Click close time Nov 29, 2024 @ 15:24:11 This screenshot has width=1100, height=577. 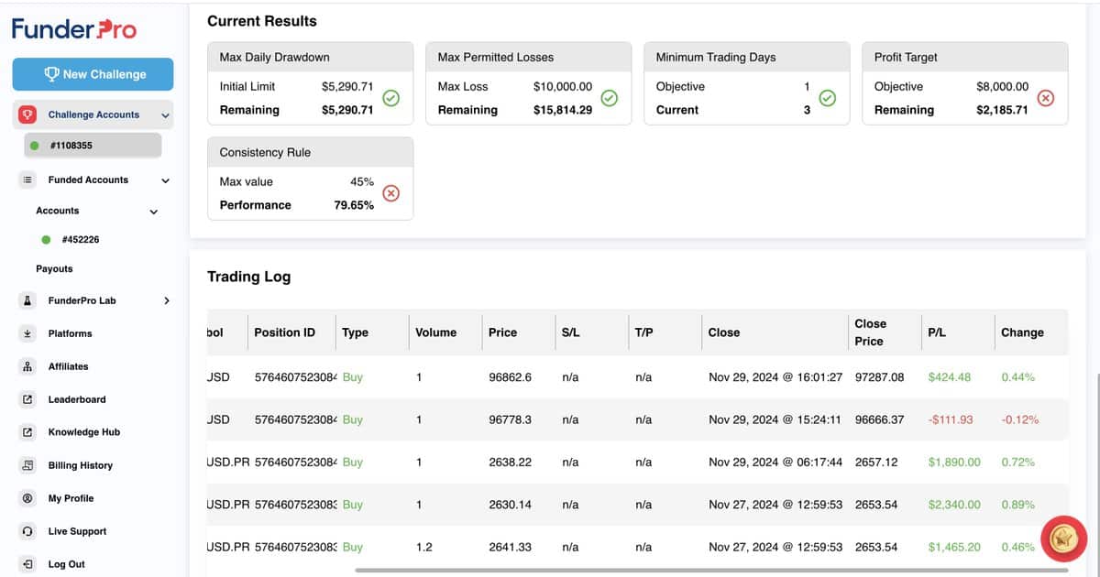pyautogui.click(x=775, y=419)
